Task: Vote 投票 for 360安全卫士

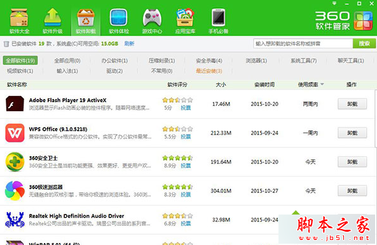Action: tap(186, 166)
